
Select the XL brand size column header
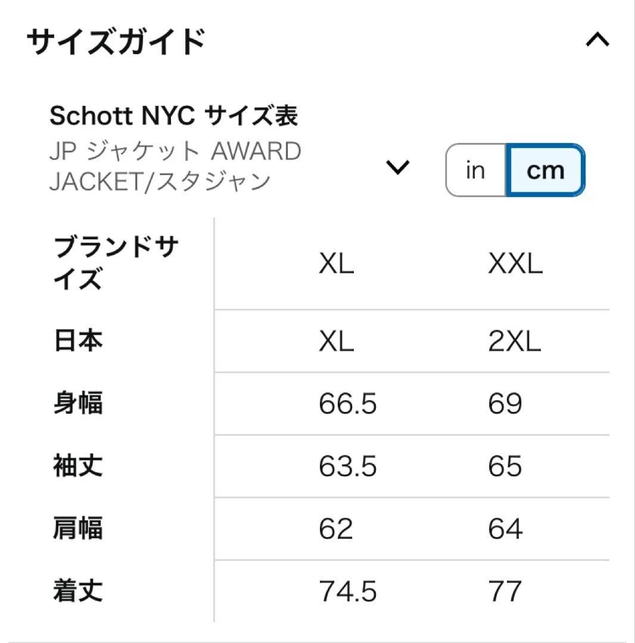(337, 264)
